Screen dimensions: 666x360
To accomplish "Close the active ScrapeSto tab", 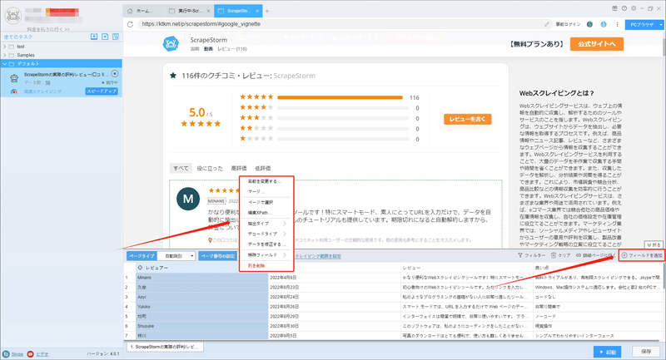I will [x=258, y=11].
